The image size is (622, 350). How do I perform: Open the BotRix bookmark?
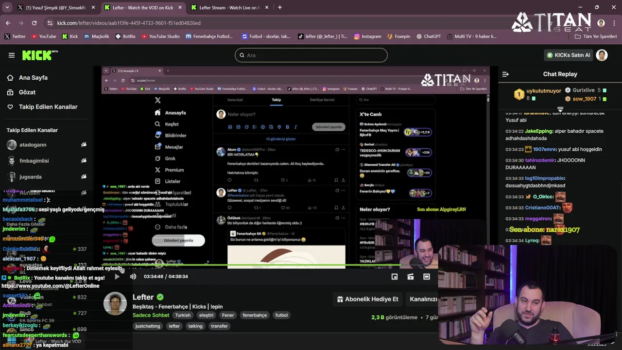click(125, 36)
